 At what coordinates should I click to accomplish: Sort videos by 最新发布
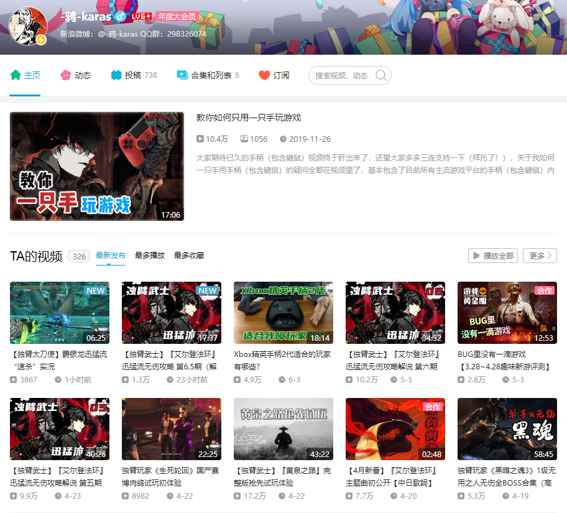(x=111, y=256)
